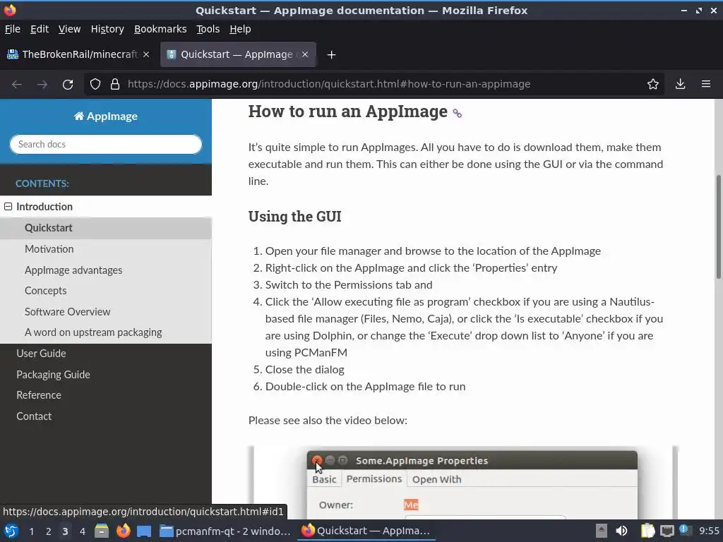Launch Firefox from the taskbar quicklaunch
Image resolution: width=723 pixels, height=542 pixels.
click(123, 531)
